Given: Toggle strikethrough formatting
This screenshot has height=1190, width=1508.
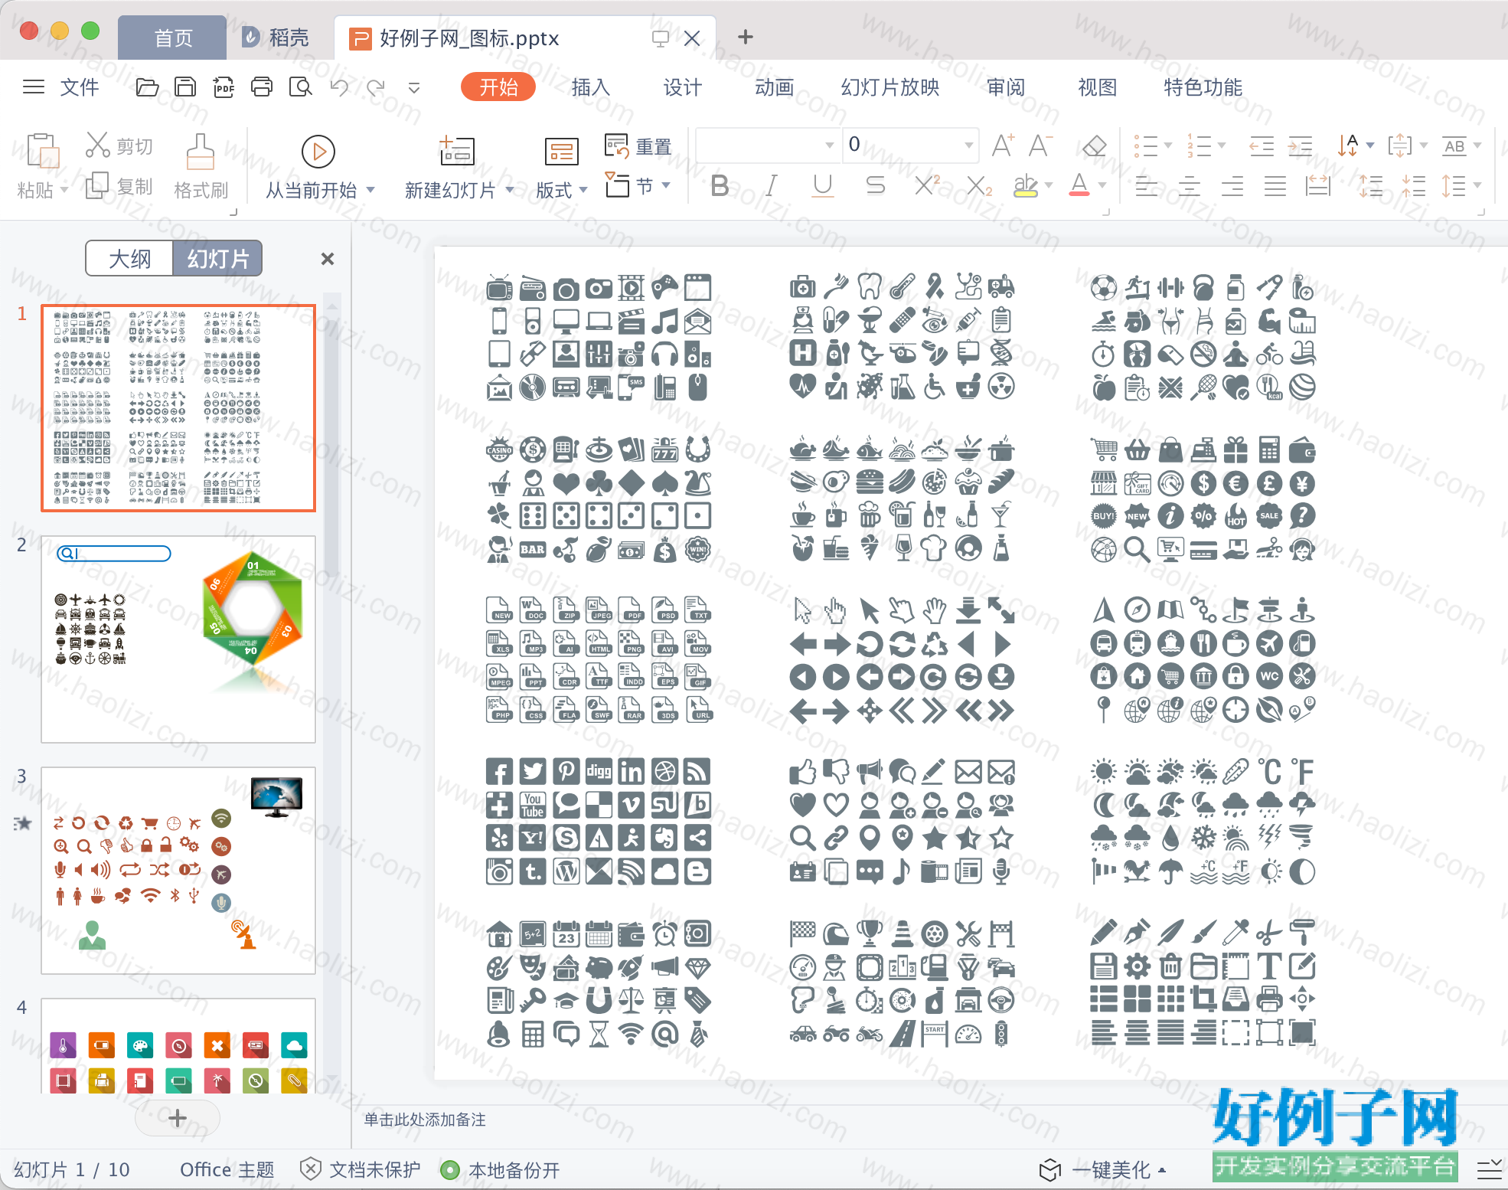Looking at the screenshot, I should pyautogui.click(x=875, y=185).
